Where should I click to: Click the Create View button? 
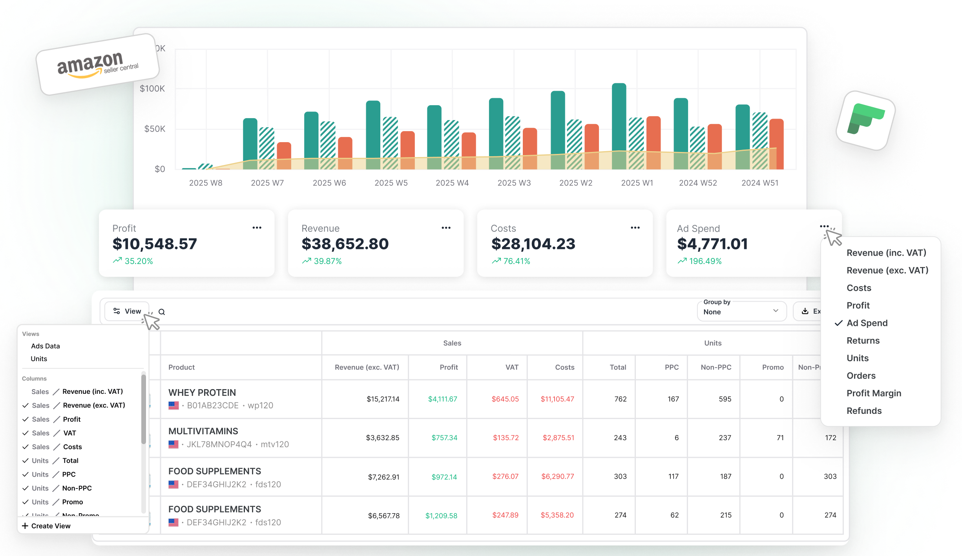pos(46,526)
